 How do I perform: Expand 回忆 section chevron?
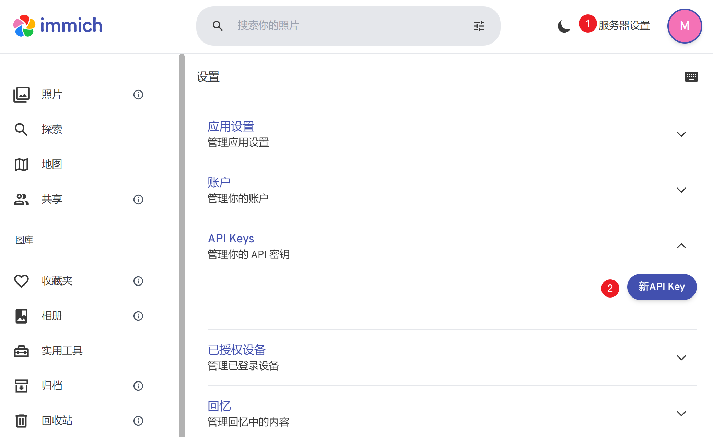click(x=681, y=413)
